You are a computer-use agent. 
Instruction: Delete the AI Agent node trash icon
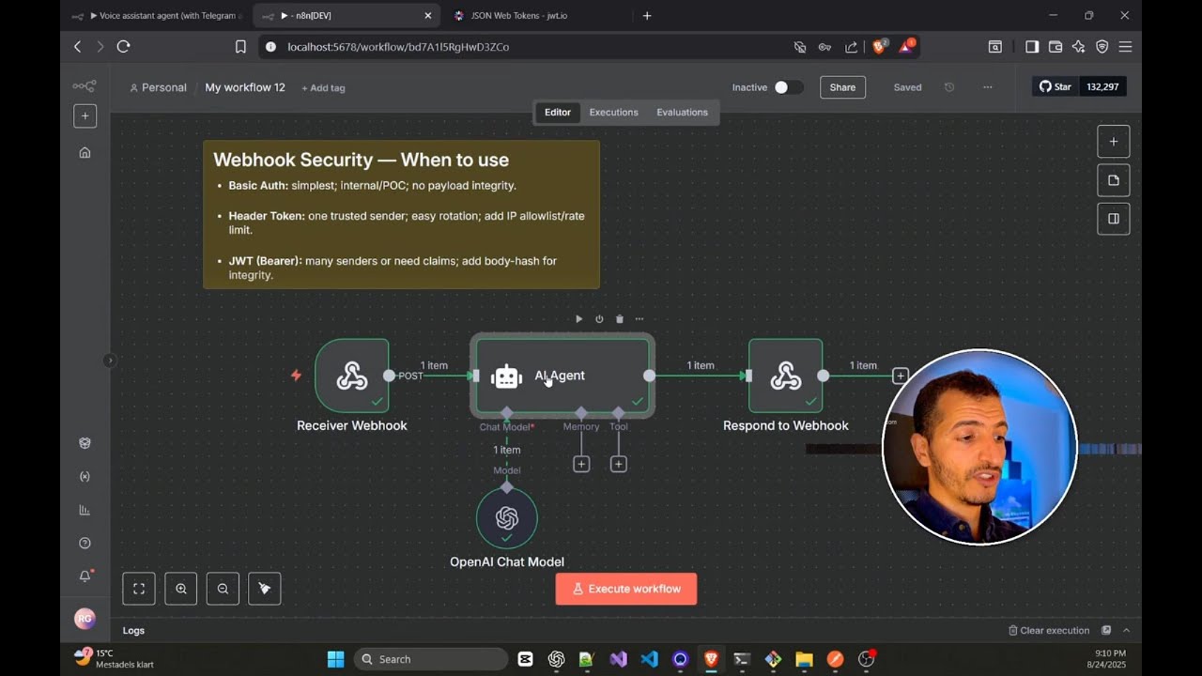click(x=620, y=319)
